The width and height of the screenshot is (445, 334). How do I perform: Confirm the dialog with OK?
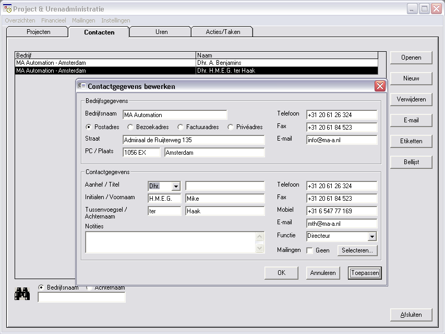281,273
